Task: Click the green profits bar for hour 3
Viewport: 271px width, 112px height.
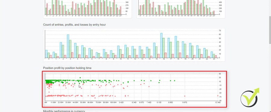Action: [x=70, y=49]
